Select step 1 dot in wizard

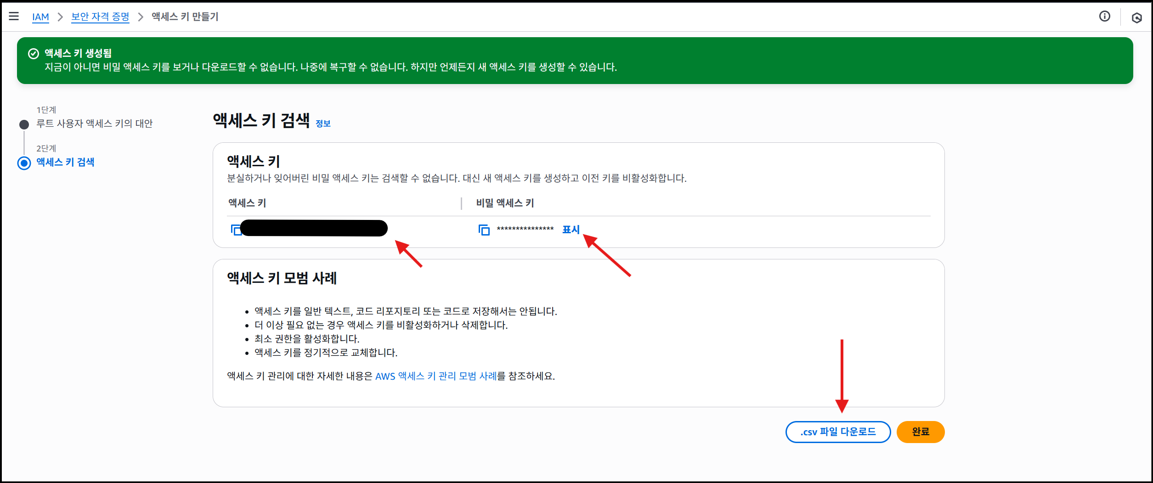[x=24, y=124]
